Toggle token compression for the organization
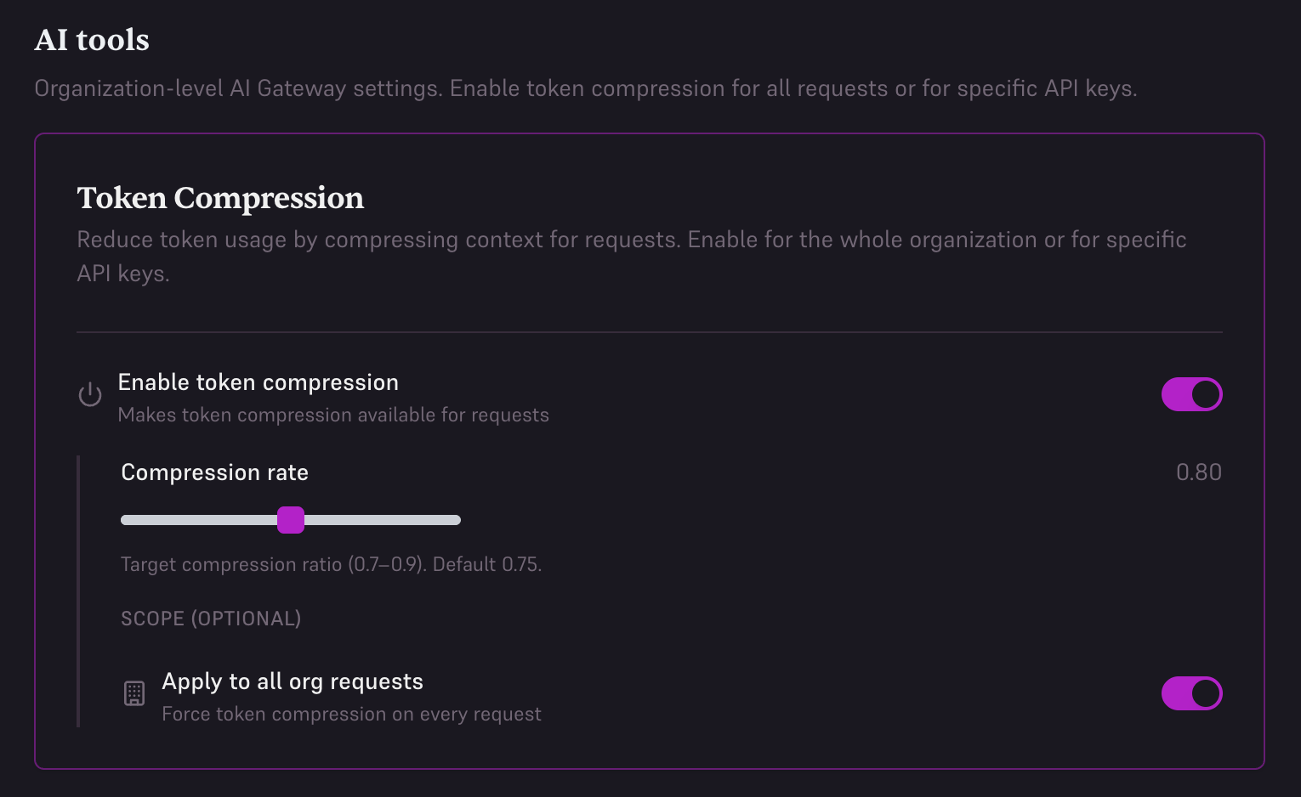The height and width of the screenshot is (797, 1301). pyautogui.click(x=1191, y=394)
